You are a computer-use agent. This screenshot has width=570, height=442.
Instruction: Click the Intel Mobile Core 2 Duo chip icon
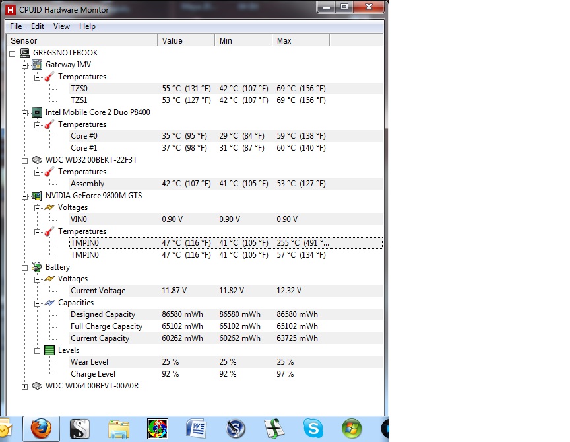point(37,112)
